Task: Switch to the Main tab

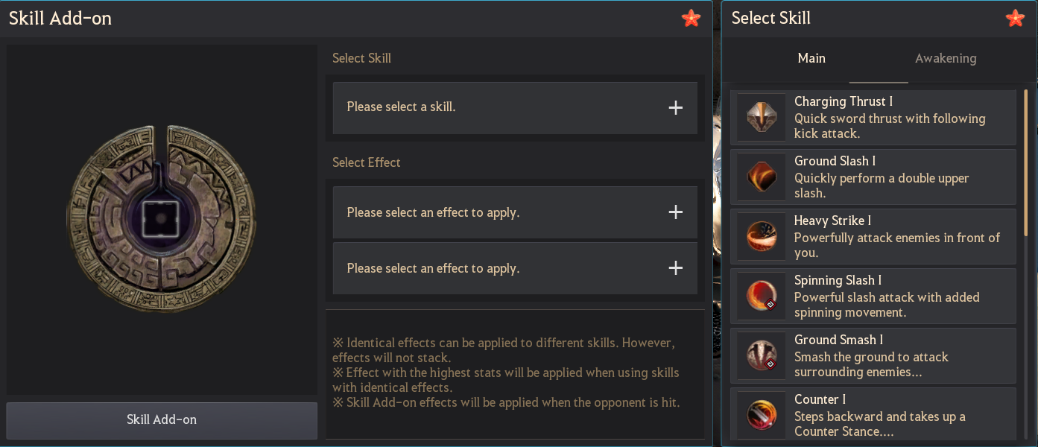Action: tap(811, 58)
